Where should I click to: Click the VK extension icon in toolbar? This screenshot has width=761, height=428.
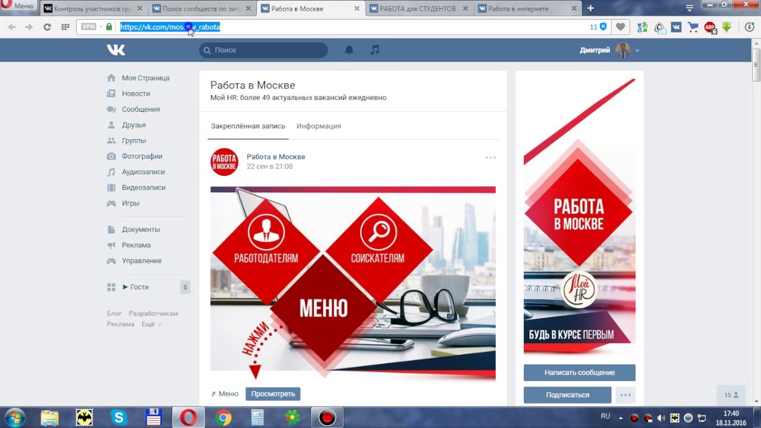pos(677,27)
